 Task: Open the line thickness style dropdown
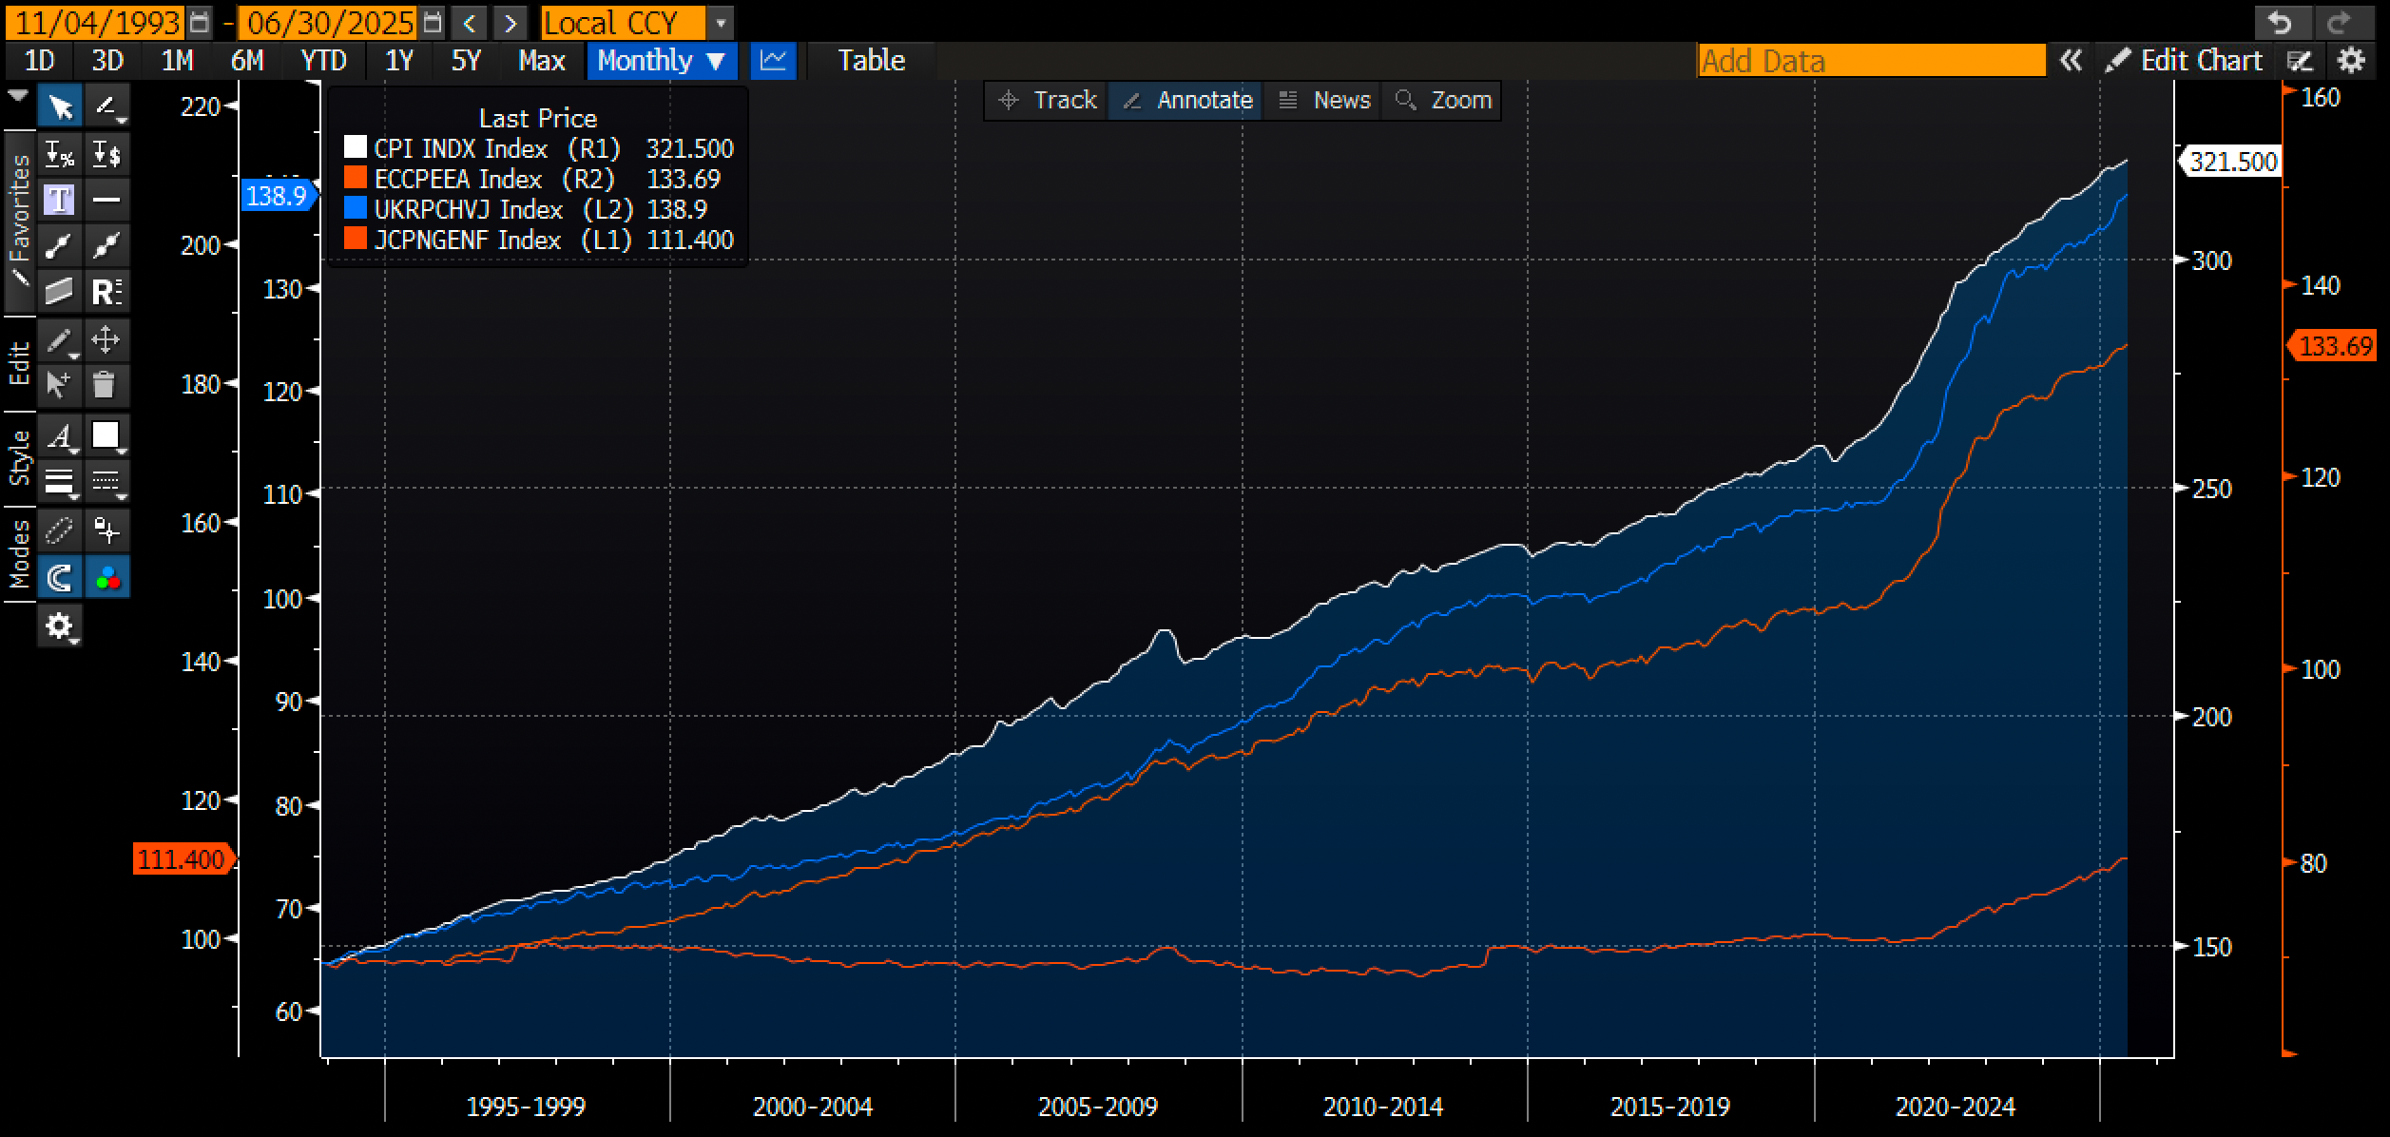[59, 482]
